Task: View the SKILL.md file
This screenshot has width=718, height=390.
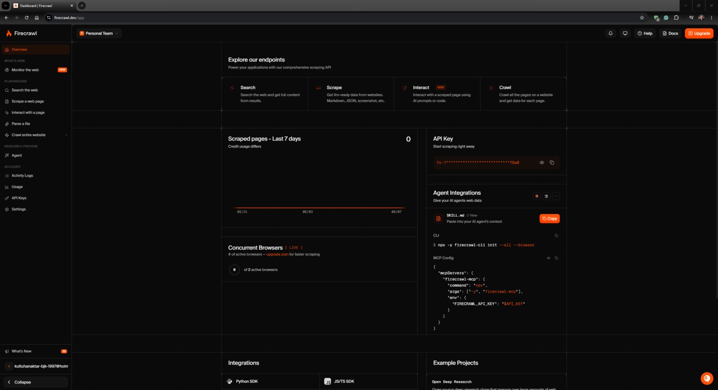Action: pos(472,216)
